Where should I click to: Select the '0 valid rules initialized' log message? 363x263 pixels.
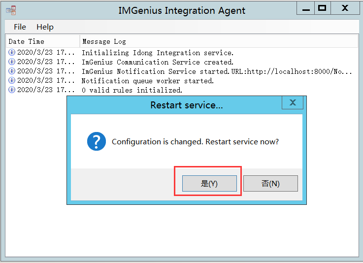click(x=132, y=90)
